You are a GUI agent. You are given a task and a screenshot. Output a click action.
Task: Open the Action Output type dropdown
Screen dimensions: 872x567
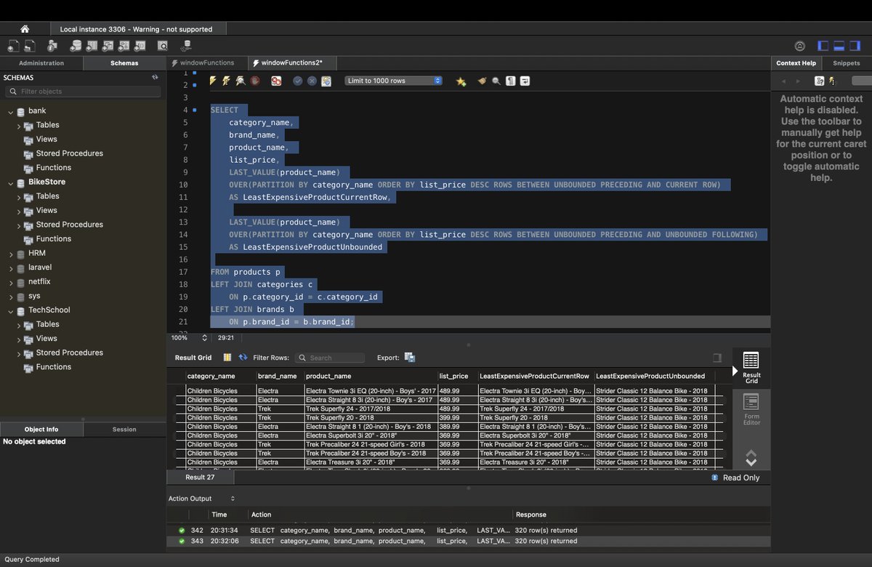click(x=202, y=499)
